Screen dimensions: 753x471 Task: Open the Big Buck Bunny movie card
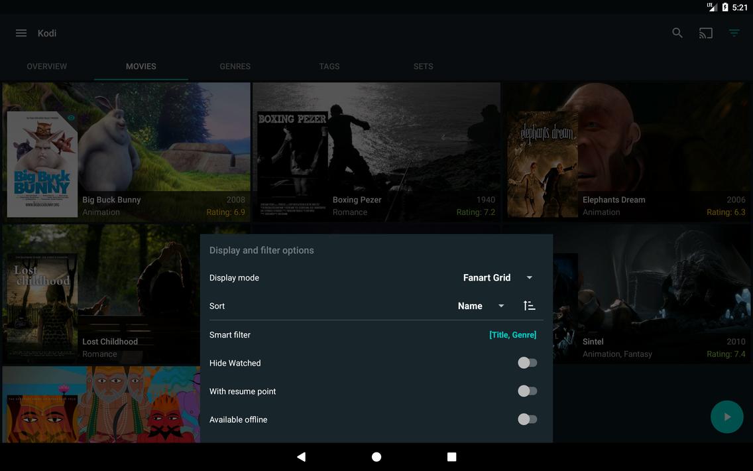[x=127, y=152]
